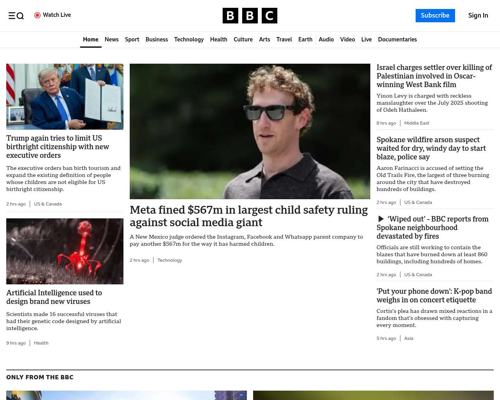
Task: Go to the Travel section
Action: click(284, 39)
